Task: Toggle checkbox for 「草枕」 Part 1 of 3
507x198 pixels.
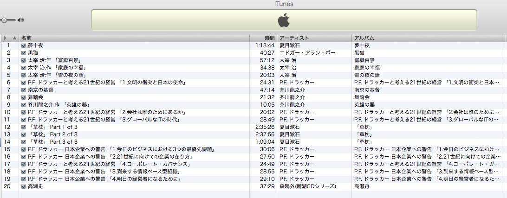Action: pos(23,127)
